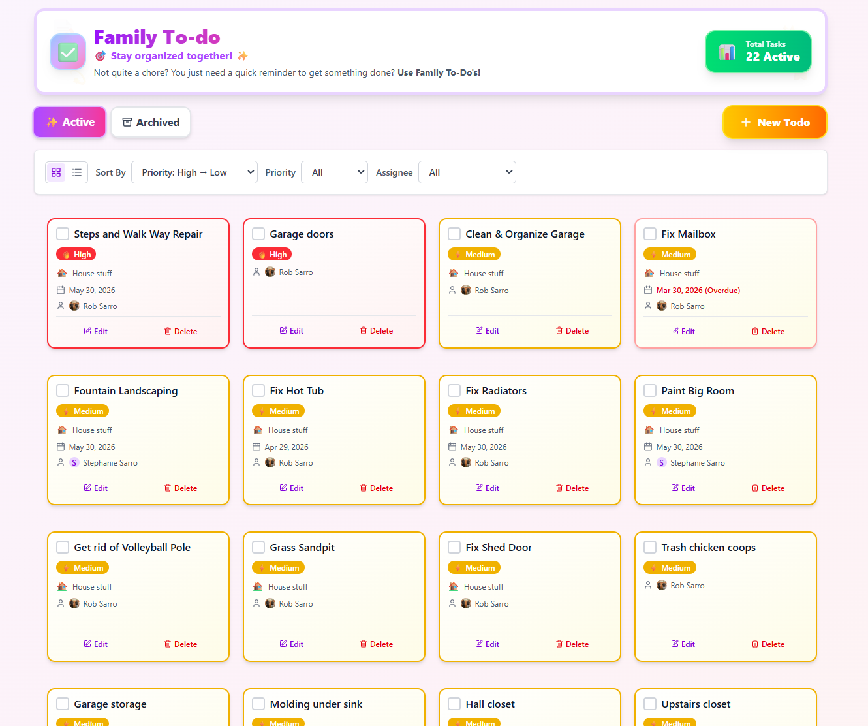868x726 pixels.
Task: Click the overdue calendar icon on Fix Mailbox
Action: pyautogui.click(x=648, y=290)
